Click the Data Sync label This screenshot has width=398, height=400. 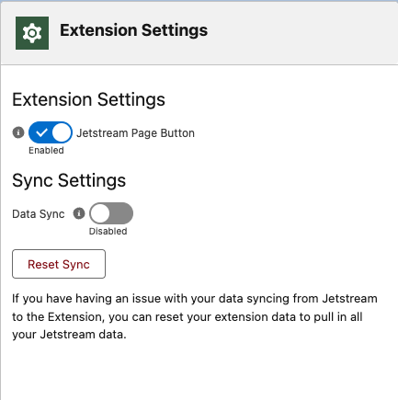click(39, 214)
